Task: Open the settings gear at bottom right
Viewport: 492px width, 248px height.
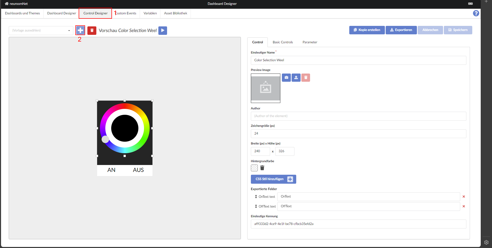Action: tap(486, 242)
